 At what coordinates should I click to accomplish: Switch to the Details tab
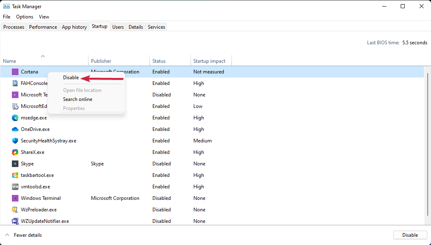click(x=136, y=27)
